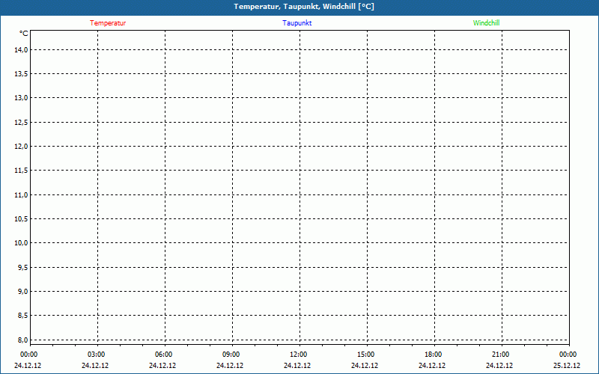Viewport: 599px width, 374px height.
Task: Click the 21:00 time axis label
Action: 500,355
